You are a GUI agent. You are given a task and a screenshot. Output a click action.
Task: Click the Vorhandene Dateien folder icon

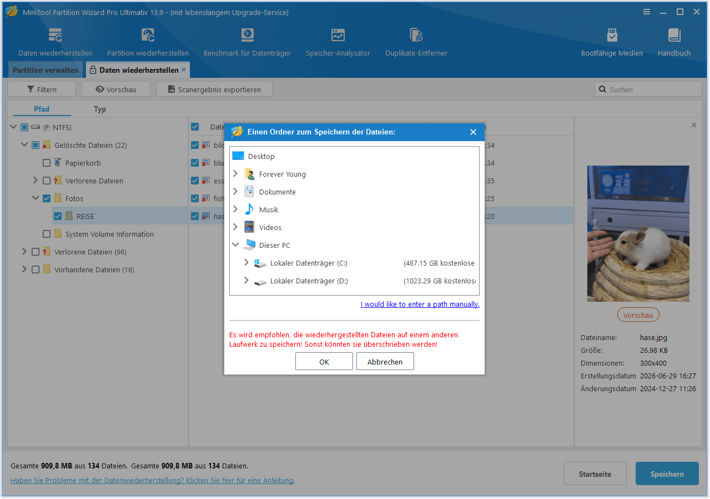pyautogui.click(x=47, y=270)
